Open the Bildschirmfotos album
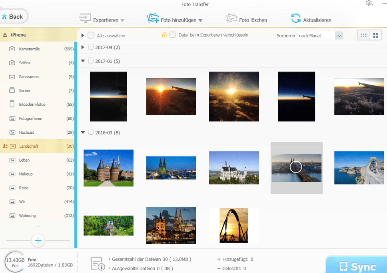This screenshot has width=387, height=273. click(x=32, y=105)
